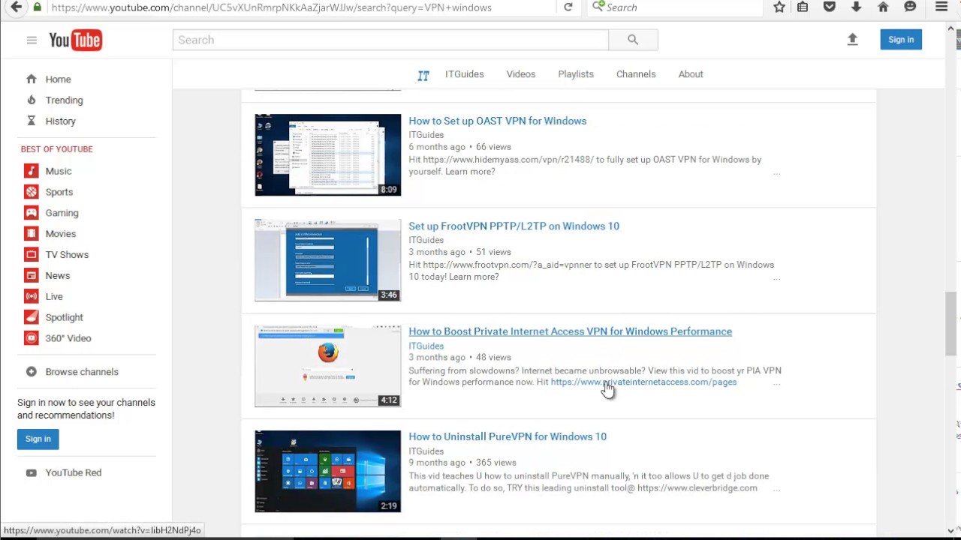
Task: Click the smiley chat icon in toolbar
Action: tap(910, 7)
